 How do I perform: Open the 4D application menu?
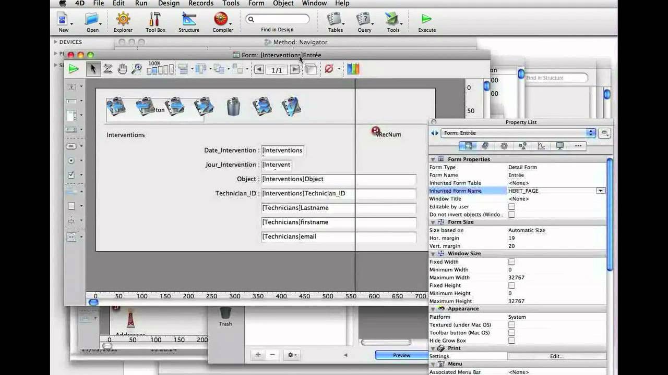pos(79,3)
